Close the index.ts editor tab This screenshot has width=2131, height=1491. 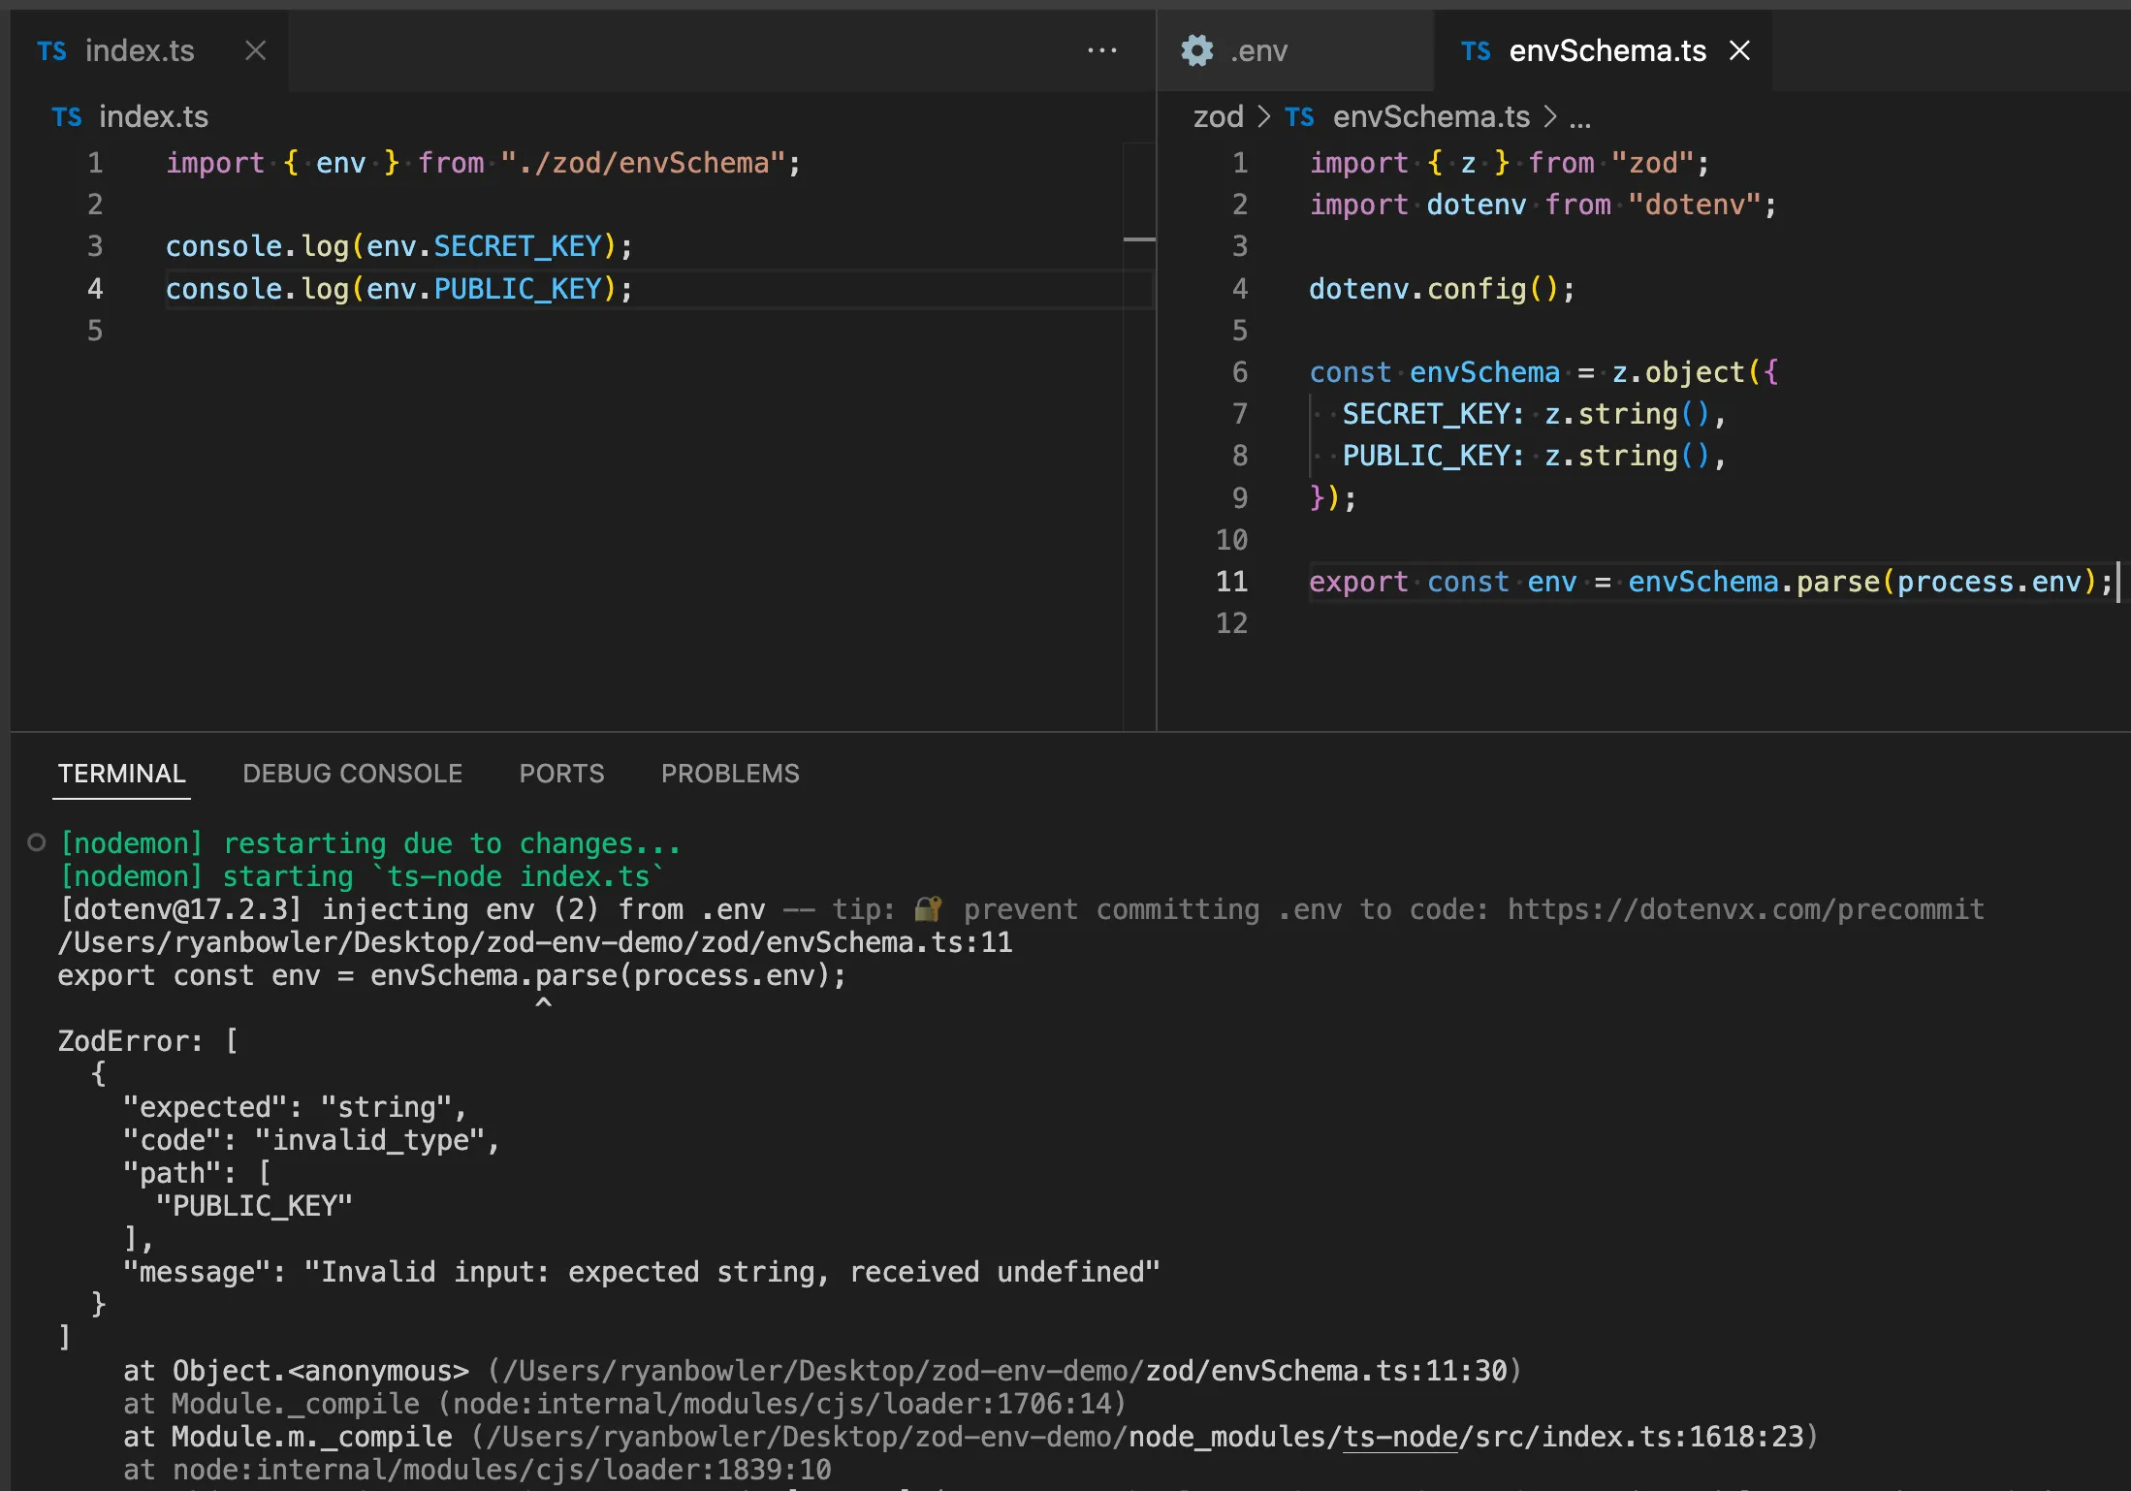pyautogui.click(x=255, y=50)
